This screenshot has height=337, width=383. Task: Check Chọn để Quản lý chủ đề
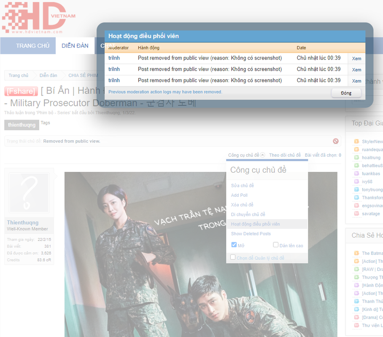pos(233,257)
